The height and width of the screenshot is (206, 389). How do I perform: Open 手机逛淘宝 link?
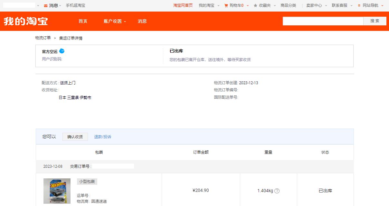point(76,5)
